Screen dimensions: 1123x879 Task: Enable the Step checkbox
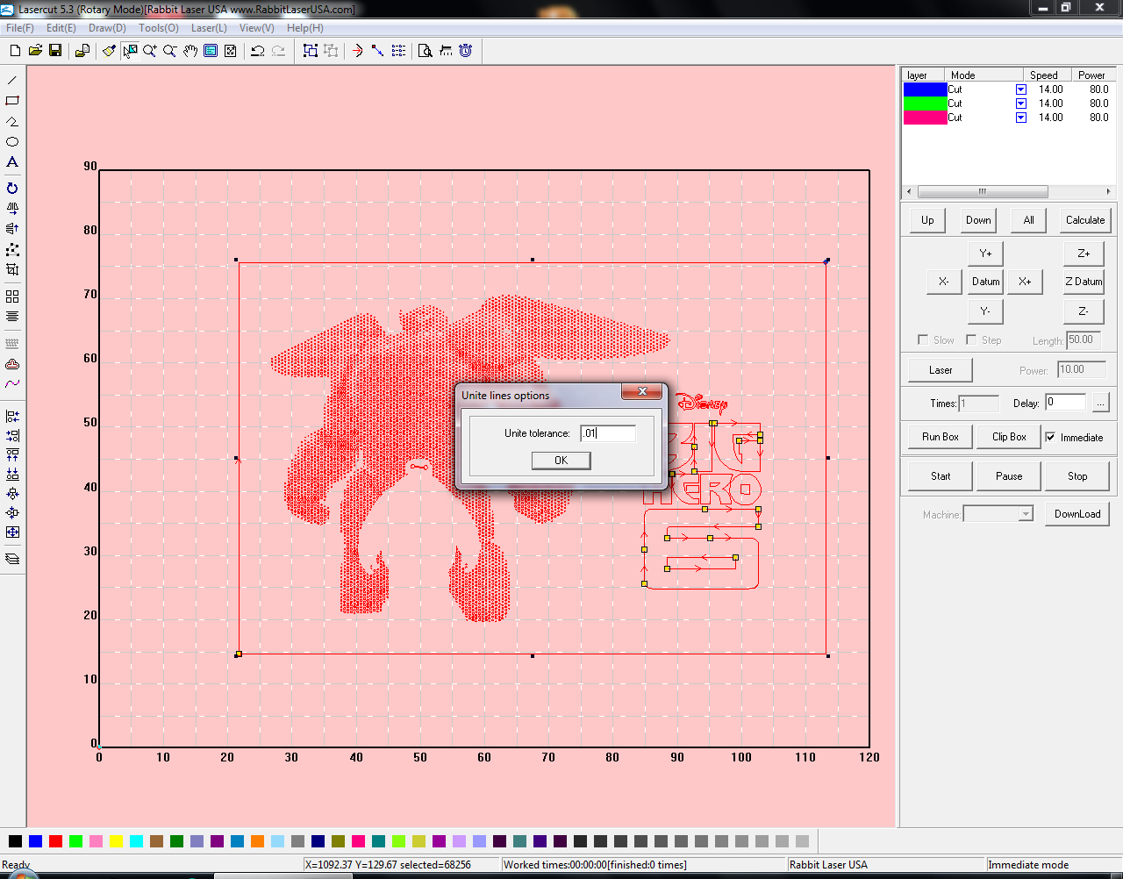tap(971, 339)
